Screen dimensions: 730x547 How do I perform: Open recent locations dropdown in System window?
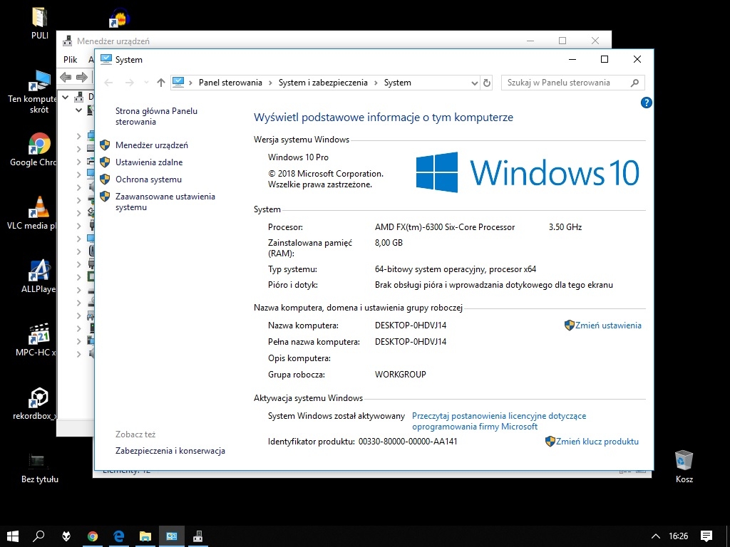[146, 83]
